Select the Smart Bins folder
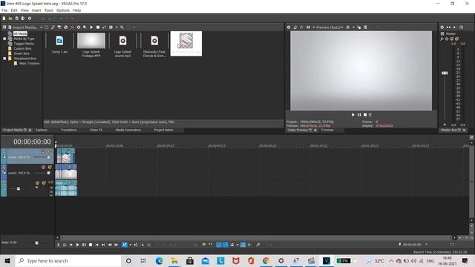This screenshot has width=475, height=267. [22, 53]
